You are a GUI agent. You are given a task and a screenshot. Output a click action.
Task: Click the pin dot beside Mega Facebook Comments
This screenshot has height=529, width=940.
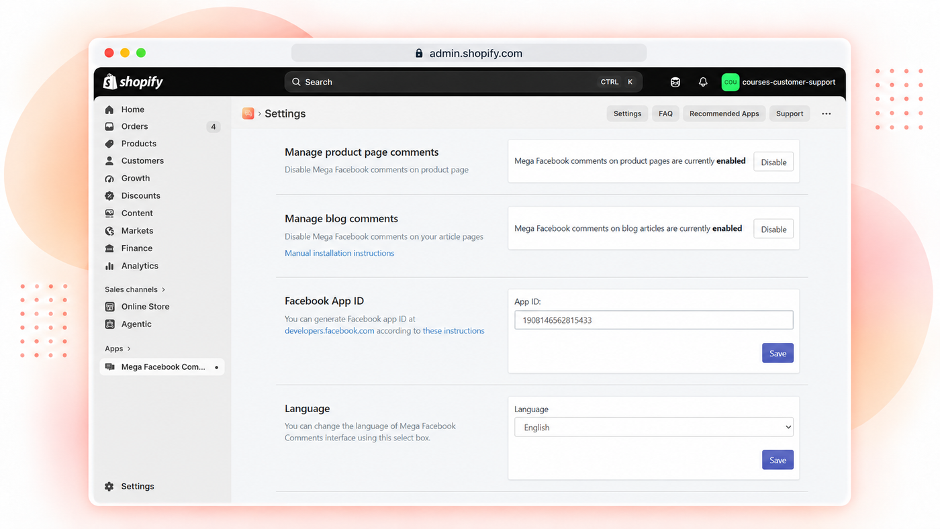tap(216, 367)
